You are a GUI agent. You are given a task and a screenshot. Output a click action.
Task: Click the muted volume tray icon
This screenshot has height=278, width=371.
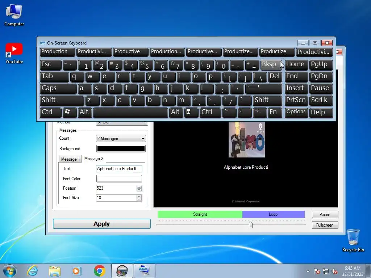(334, 271)
